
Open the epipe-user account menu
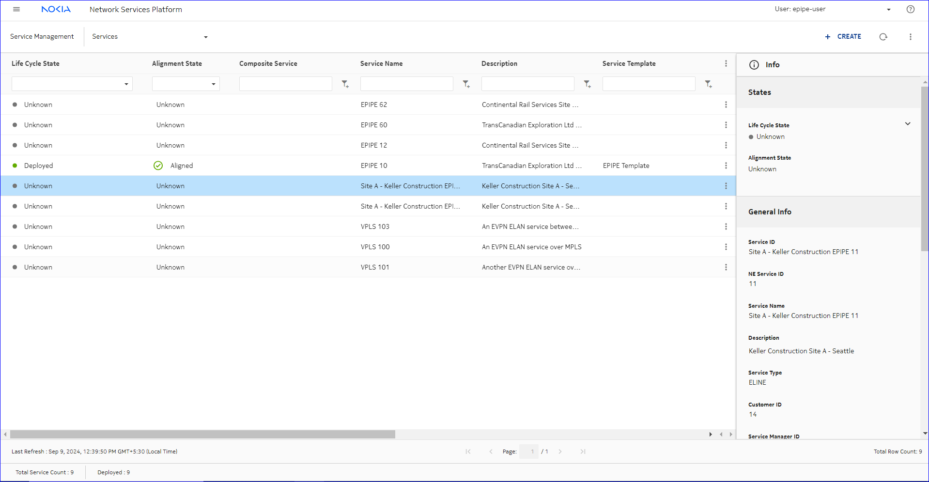pos(888,10)
